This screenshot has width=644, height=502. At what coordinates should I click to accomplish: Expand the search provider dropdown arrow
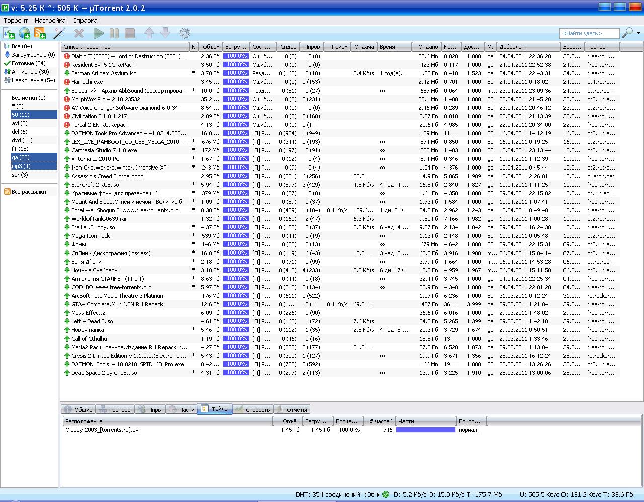click(x=639, y=33)
